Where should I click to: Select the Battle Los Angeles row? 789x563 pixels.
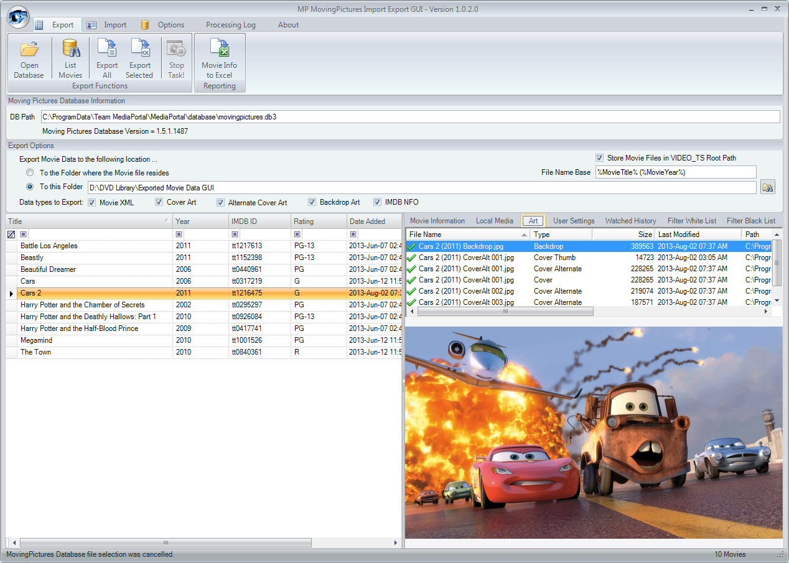click(203, 246)
